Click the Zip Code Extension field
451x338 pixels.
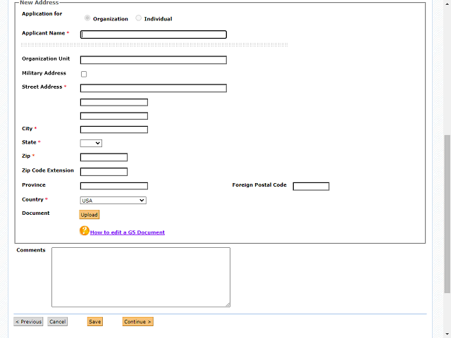tap(104, 172)
